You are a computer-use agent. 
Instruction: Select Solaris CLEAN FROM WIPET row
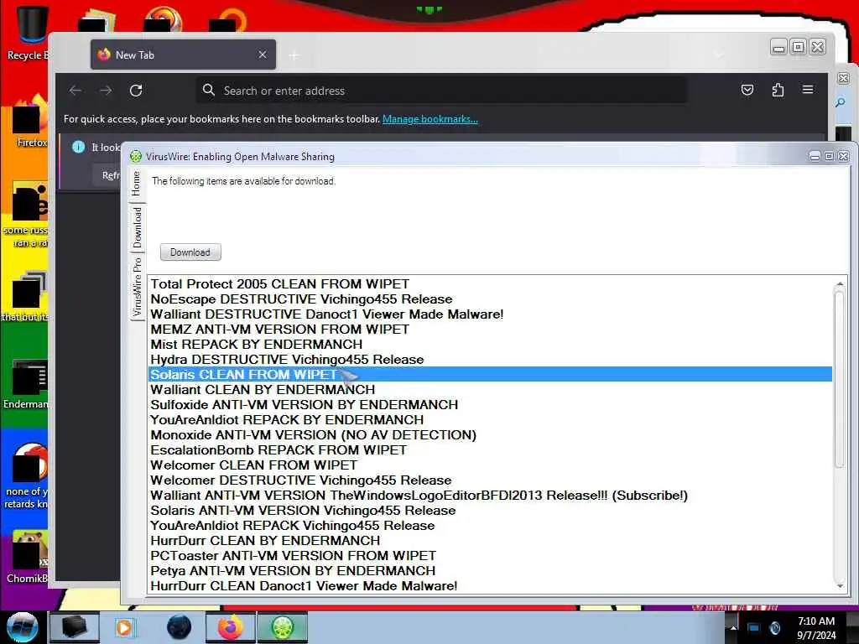[x=490, y=374]
